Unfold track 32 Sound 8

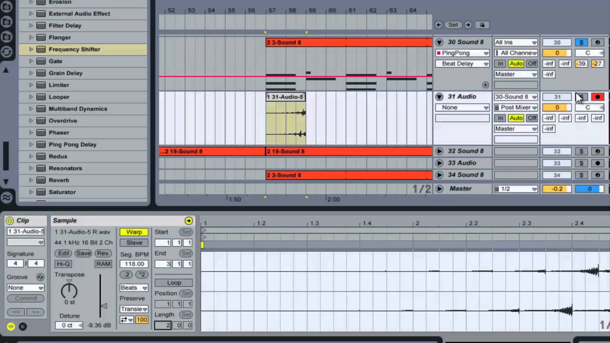coord(439,151)
